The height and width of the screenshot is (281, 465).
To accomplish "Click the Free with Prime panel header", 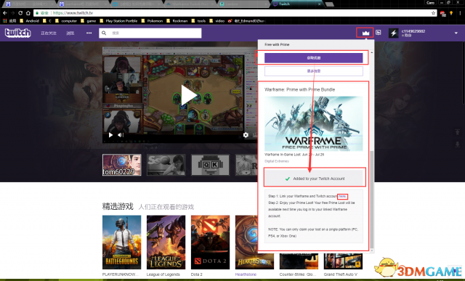I will tap(277, 44).
